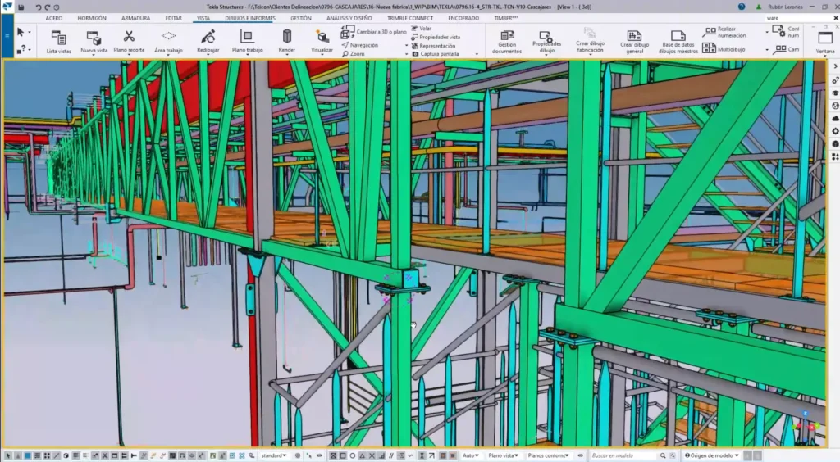Expand the Captura pantalla dropdown
This screenshot has width=840, height=462.
click(477, 54)
